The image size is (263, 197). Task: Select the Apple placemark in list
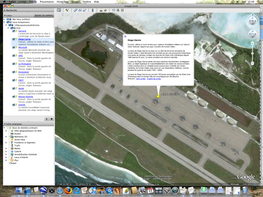[x=21, y=88]
